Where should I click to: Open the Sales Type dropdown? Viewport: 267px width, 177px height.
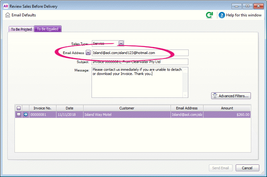point(121,43)
